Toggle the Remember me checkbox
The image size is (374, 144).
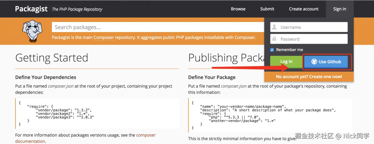coord(272,50)
